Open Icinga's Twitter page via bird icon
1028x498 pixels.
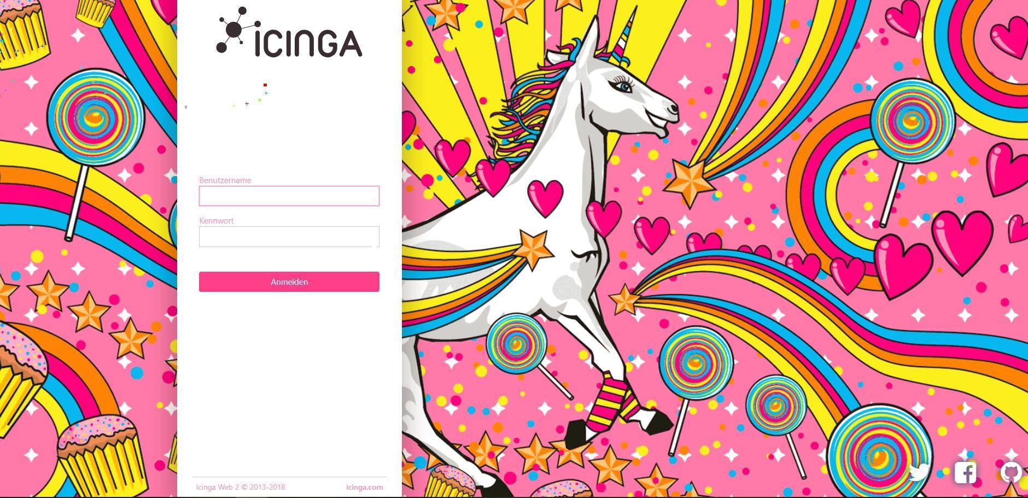[x=919, y=472]
